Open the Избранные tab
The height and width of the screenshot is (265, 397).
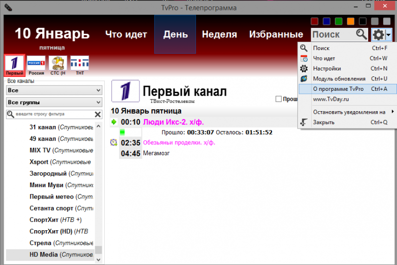tap(276, 34)
